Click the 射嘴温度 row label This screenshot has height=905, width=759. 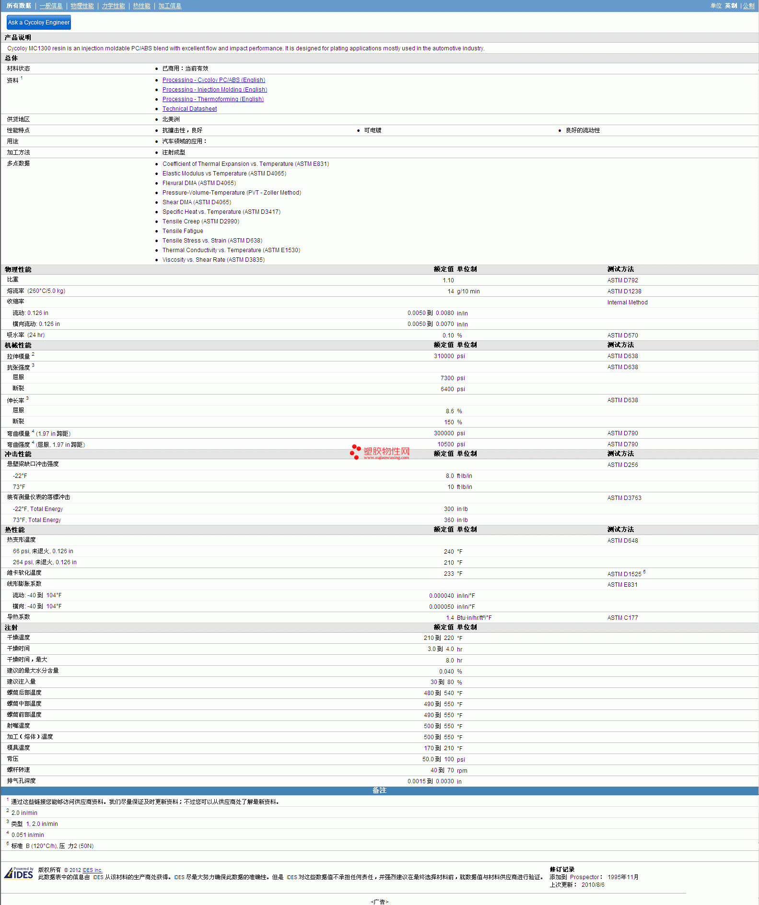point(18,726)
